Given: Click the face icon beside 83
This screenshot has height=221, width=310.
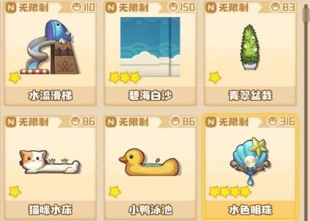Looking at the screenshot, I should pyautogui.click(x=276, y=7).
